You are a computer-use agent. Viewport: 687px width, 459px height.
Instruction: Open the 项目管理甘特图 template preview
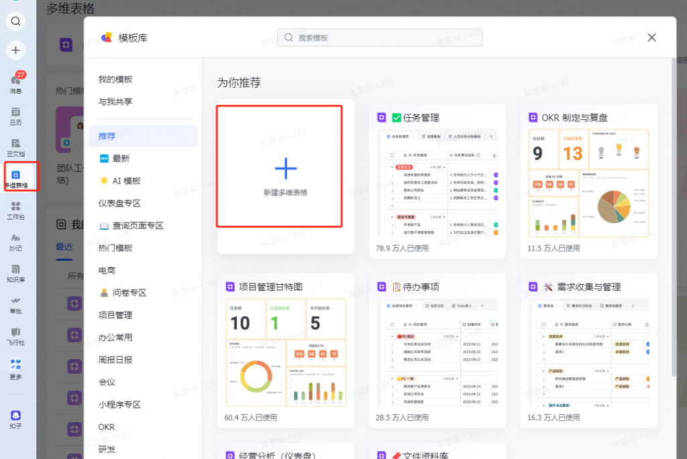pos(286,352)
